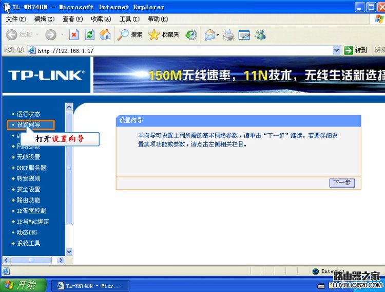Click the Print icon
385x292 pixels.
pos(228,34)
